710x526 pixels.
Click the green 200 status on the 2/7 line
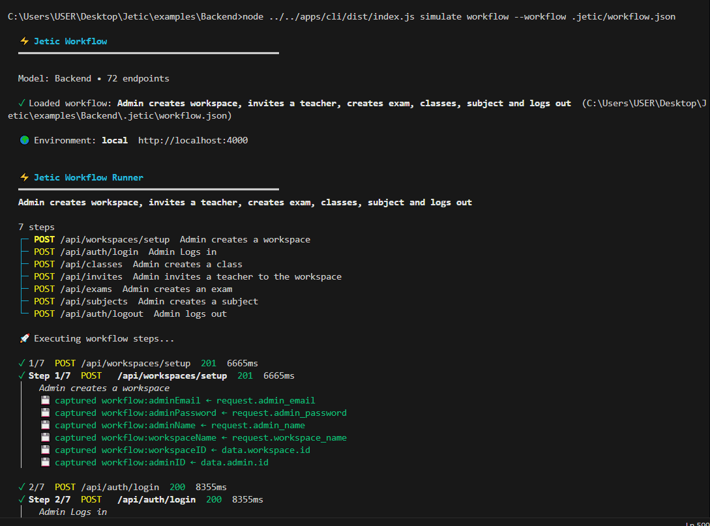tap(177, 487)
